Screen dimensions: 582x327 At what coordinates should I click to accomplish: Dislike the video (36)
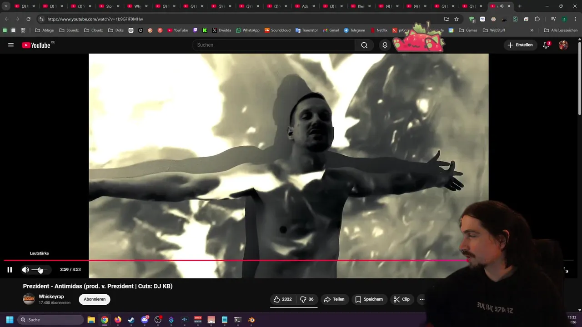[307, 299]
